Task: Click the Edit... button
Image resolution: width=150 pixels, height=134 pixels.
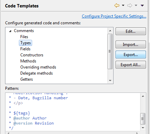Action: [x=131, y=31]
